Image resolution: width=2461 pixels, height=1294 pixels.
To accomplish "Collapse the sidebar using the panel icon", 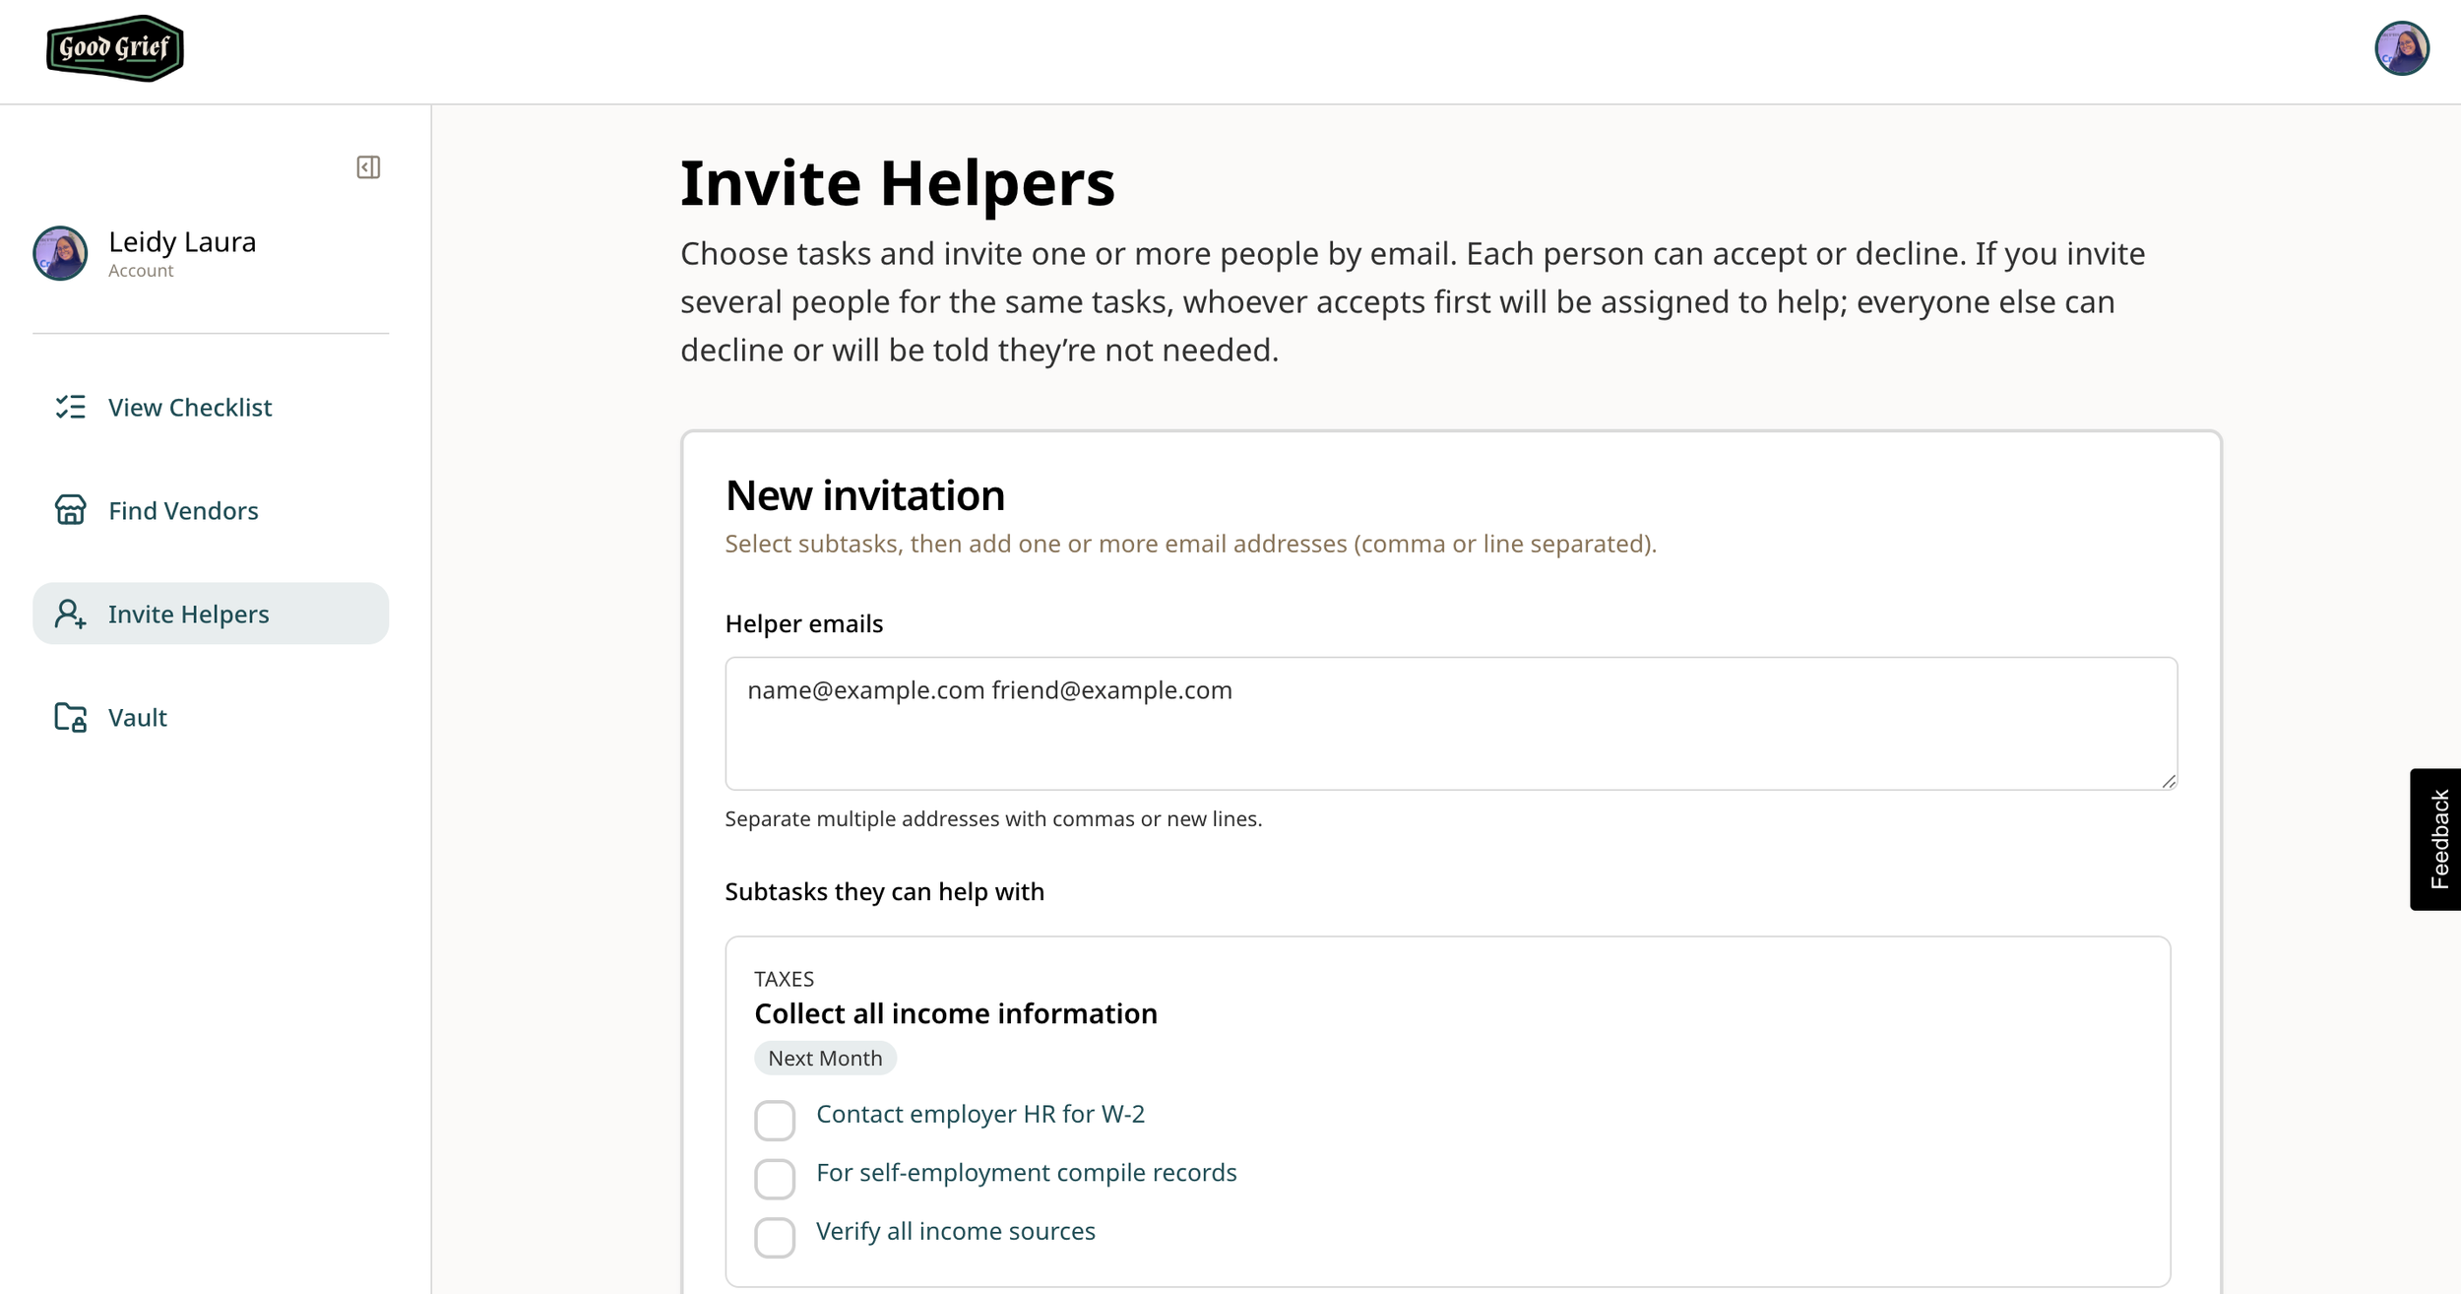I will (x=368, y=167).
